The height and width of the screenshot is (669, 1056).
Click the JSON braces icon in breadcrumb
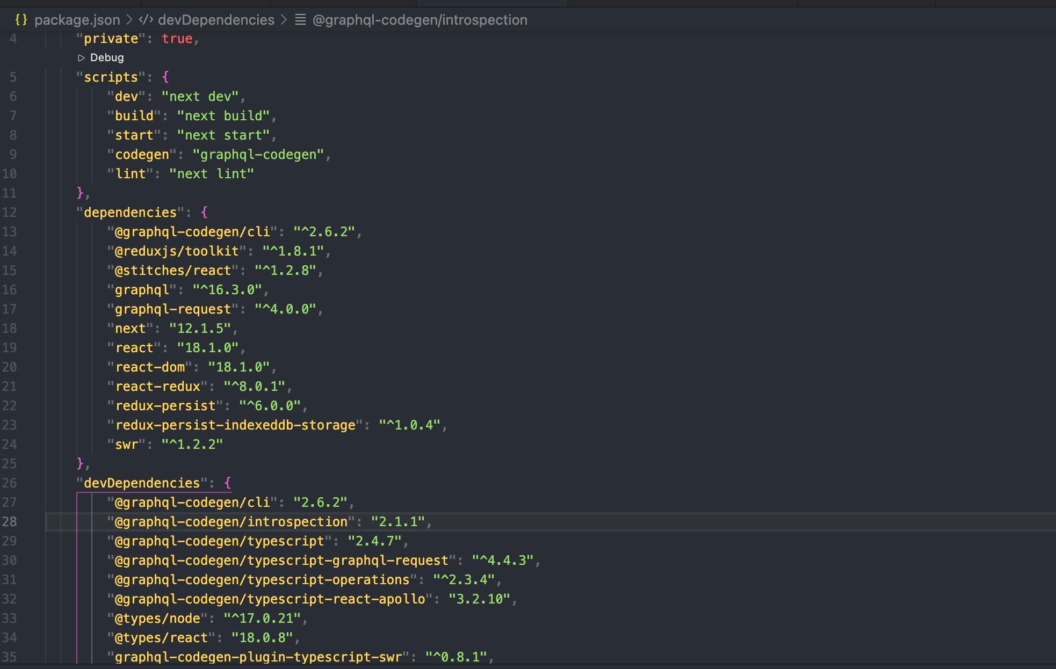coord(21,20)
